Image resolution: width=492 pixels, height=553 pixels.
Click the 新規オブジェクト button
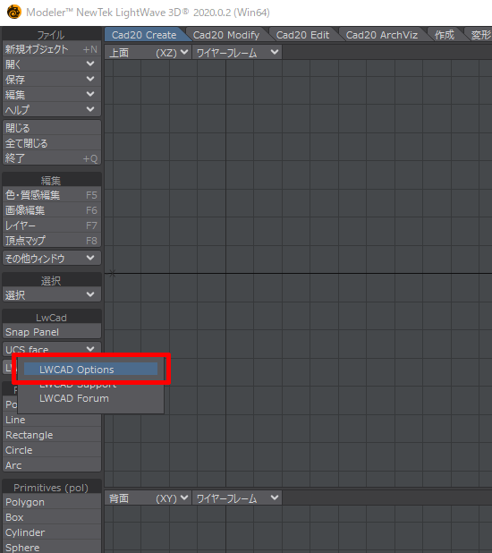[x=52, y=49]
